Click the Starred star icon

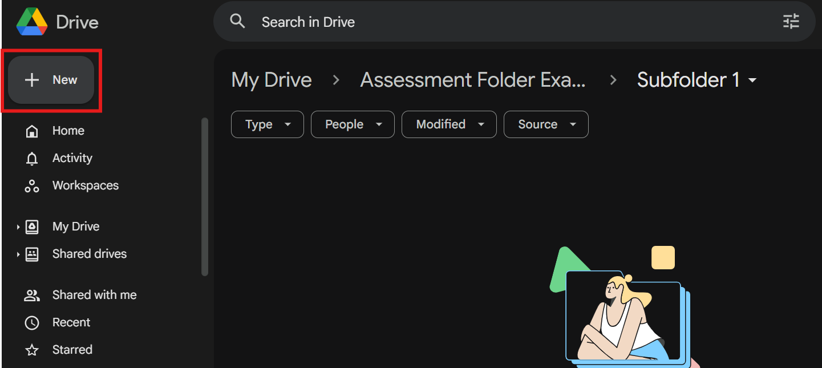32,350
